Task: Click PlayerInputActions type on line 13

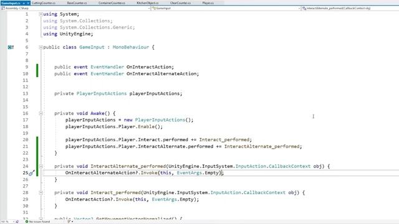Action: (102, 93)
